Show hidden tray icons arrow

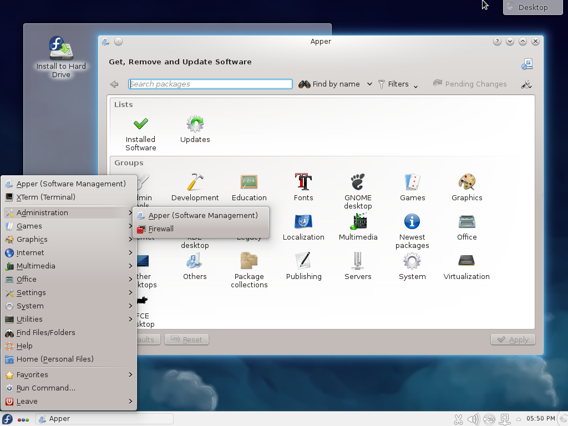pyautogui.click(x=519, y=419)
